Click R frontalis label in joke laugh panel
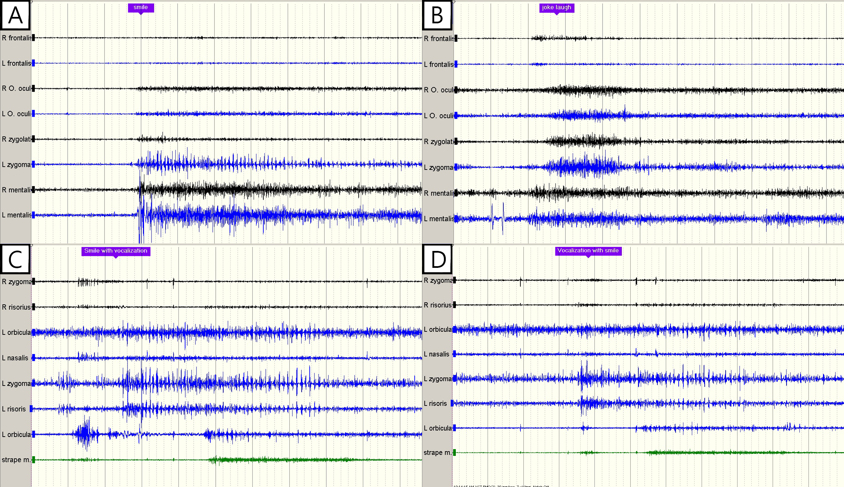The width and height of the screenshot is (844, 487). pos(439,39)
